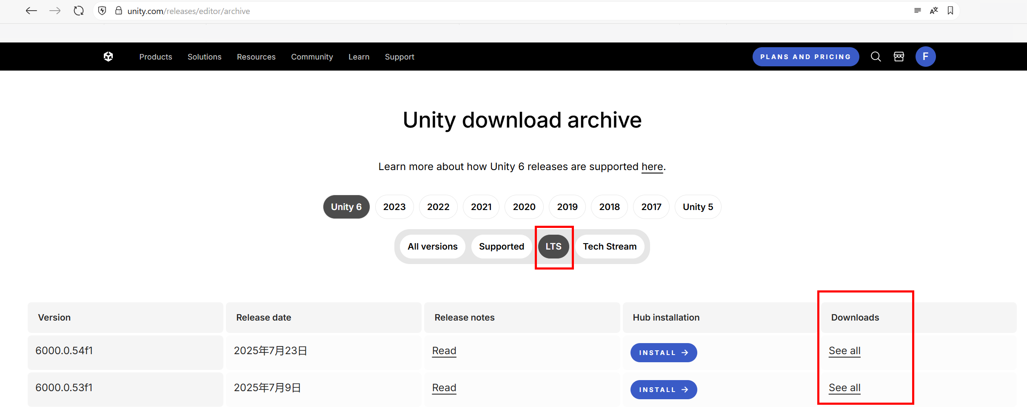Click the translate page icon
This screenshot has width=1027, height=409.
tap(934, 11)
